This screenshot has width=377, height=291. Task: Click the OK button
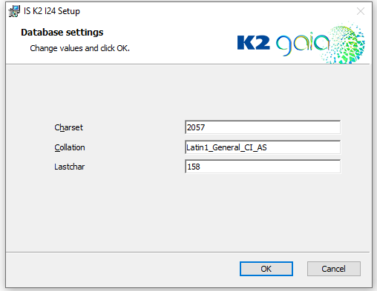pos(266,269)
